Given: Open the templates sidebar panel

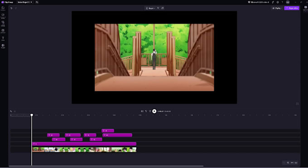Looking at the screenshot, I should coord(3,31).
